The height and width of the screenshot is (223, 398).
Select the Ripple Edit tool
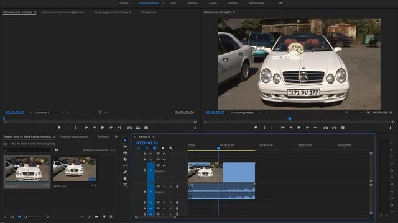click(x=125, y=153)
